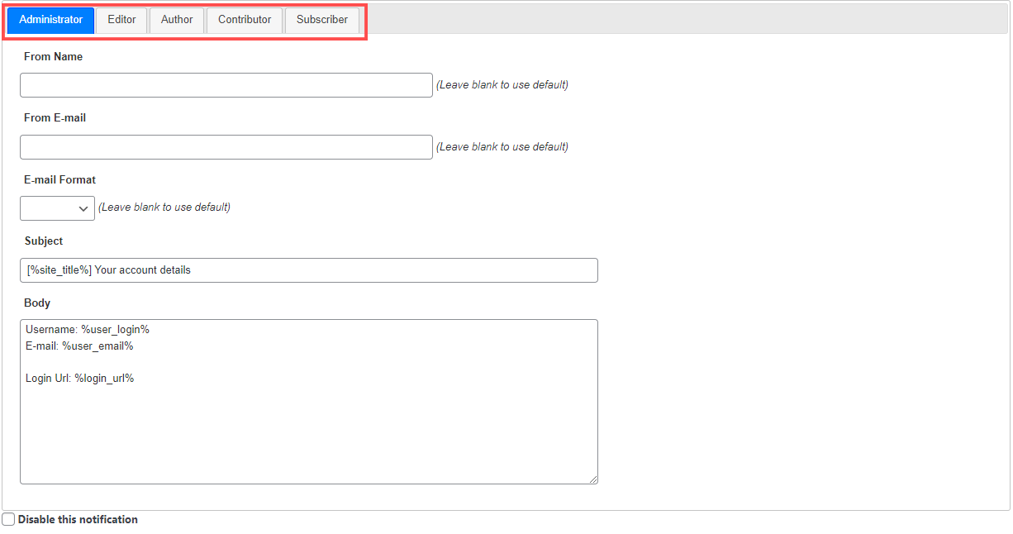The width and height of the screenshot is (1013, 534).
Task: Focus the From E-mail text box
Action: click(x=226, y=147)
